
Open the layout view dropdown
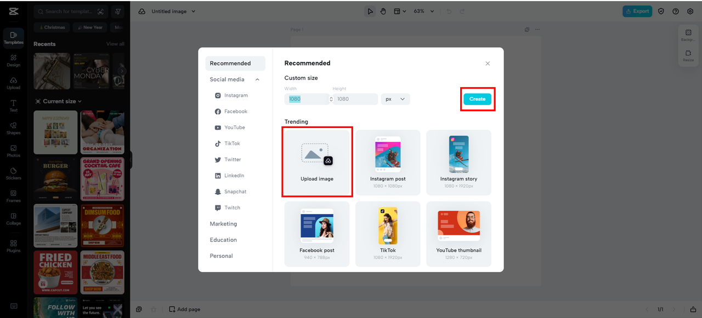coord(400,11)
